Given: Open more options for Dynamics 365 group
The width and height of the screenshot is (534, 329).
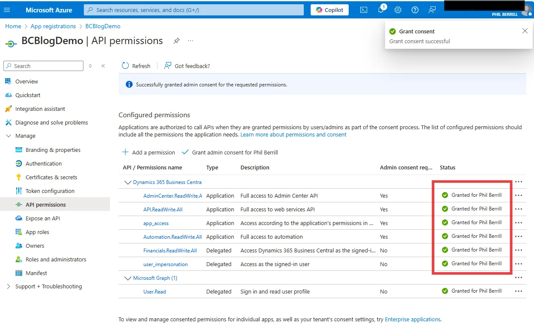Looking at the screenshot, I should click(519, 182).
